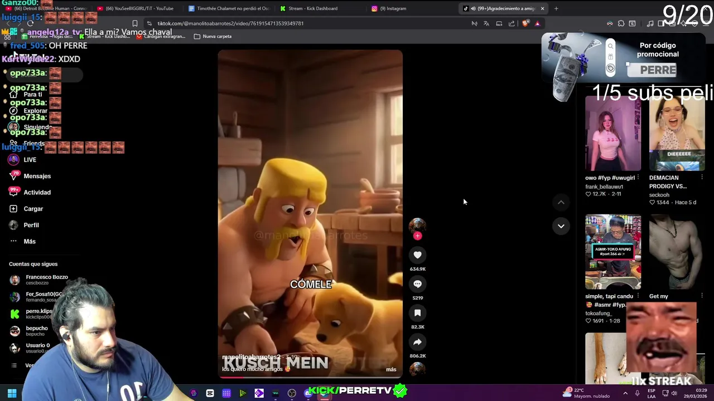This screenshot has width=714, height=401.
Task: Open options for the 'owo #fyp' video
Action: [x=638, y=178]
